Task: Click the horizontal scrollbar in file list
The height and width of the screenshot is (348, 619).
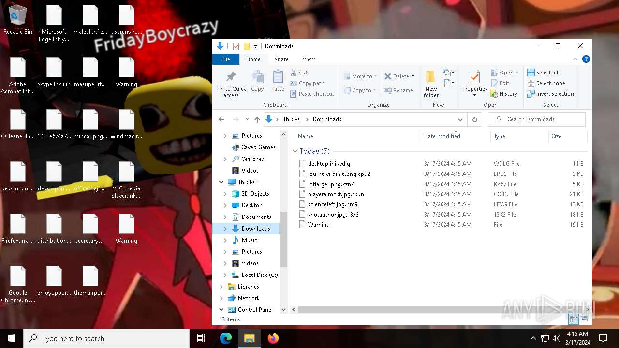Action: [x=440, y=309]
